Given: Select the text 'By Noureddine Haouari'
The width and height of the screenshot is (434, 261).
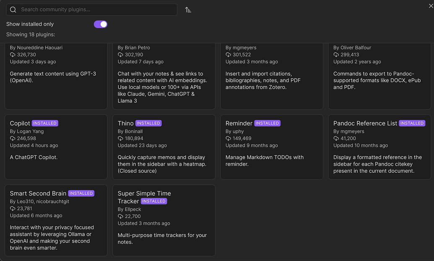Looking at the screenshot, I should pos(36,48).
